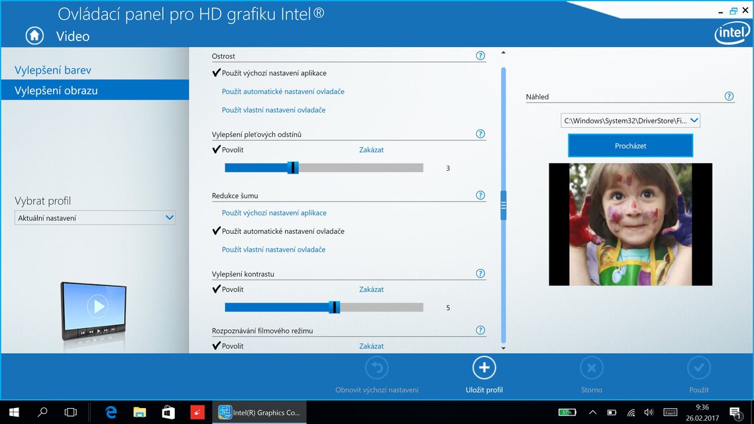
Task: Open the Aktuální nastavení profile dropdown
Action: (95, 217)
